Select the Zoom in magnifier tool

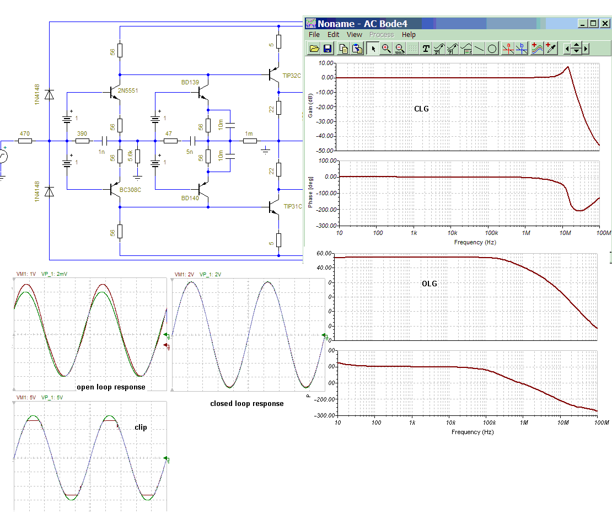point(386,49)
